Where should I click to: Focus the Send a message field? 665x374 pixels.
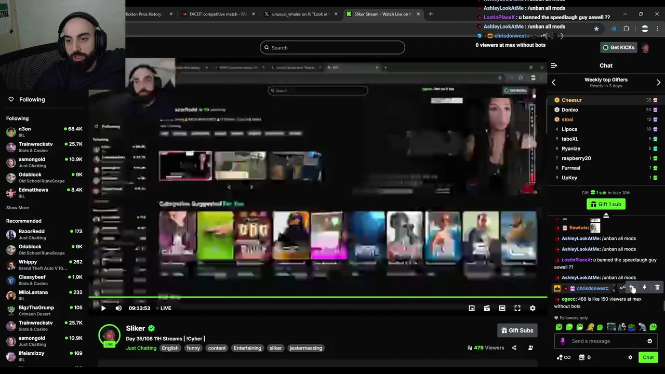tap(605, 341)
